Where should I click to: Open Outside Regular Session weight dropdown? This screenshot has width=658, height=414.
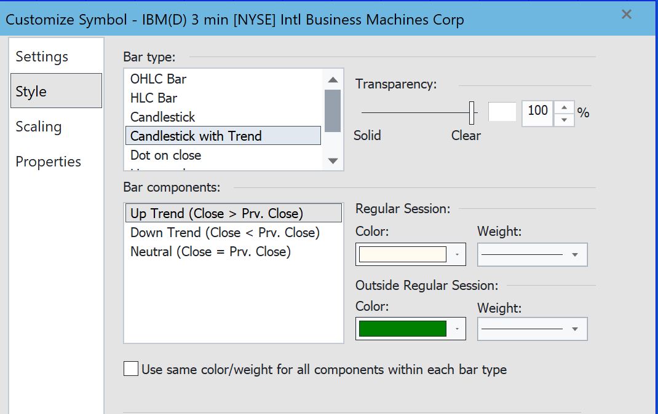[x=532, y=329]
